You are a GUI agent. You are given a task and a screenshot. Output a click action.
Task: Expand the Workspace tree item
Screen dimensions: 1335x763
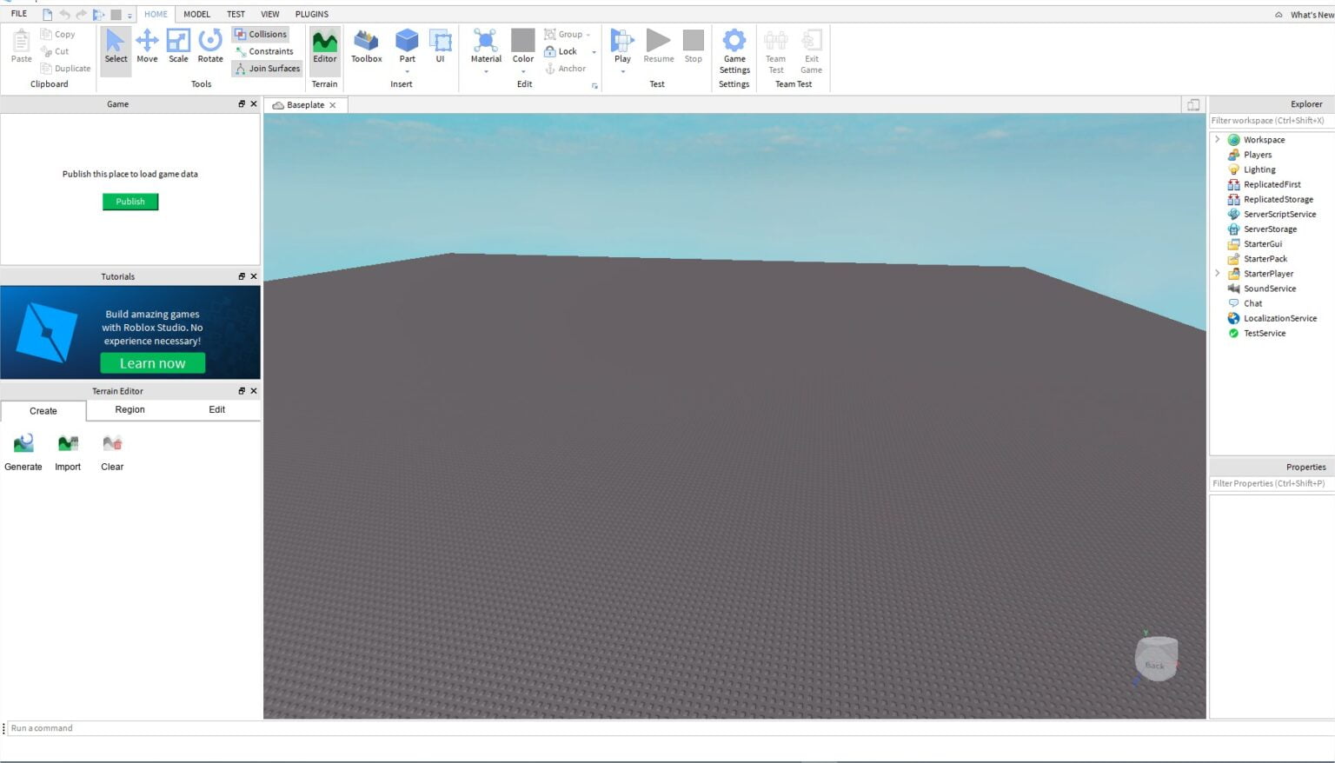[x=1217, y=139]
